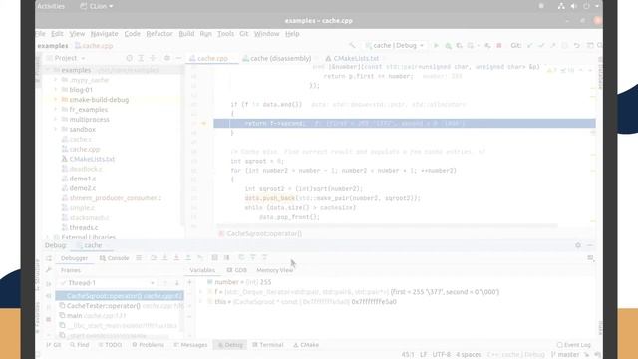The height and width of the screenshot is (359, 638).
Task: Switch to the cache (disassembly) editor tab
Action: [x=277, y=58]
